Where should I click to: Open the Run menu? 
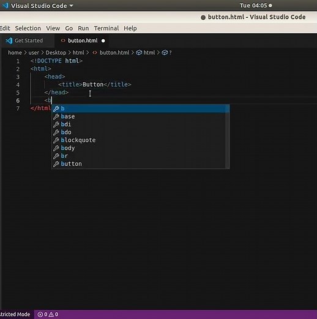tap(83, 28)
